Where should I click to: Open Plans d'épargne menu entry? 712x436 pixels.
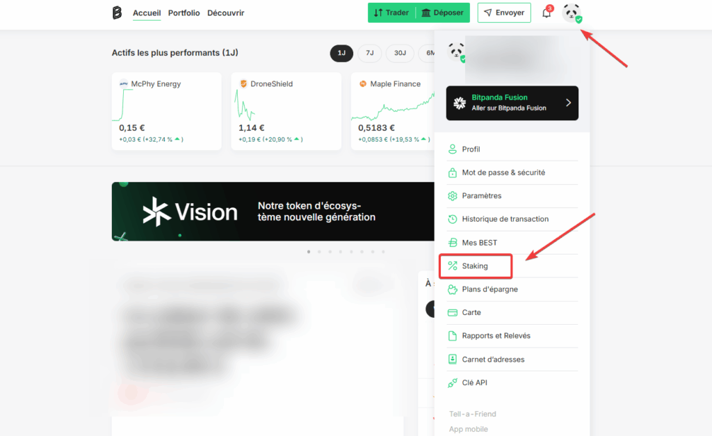(512, 289)
